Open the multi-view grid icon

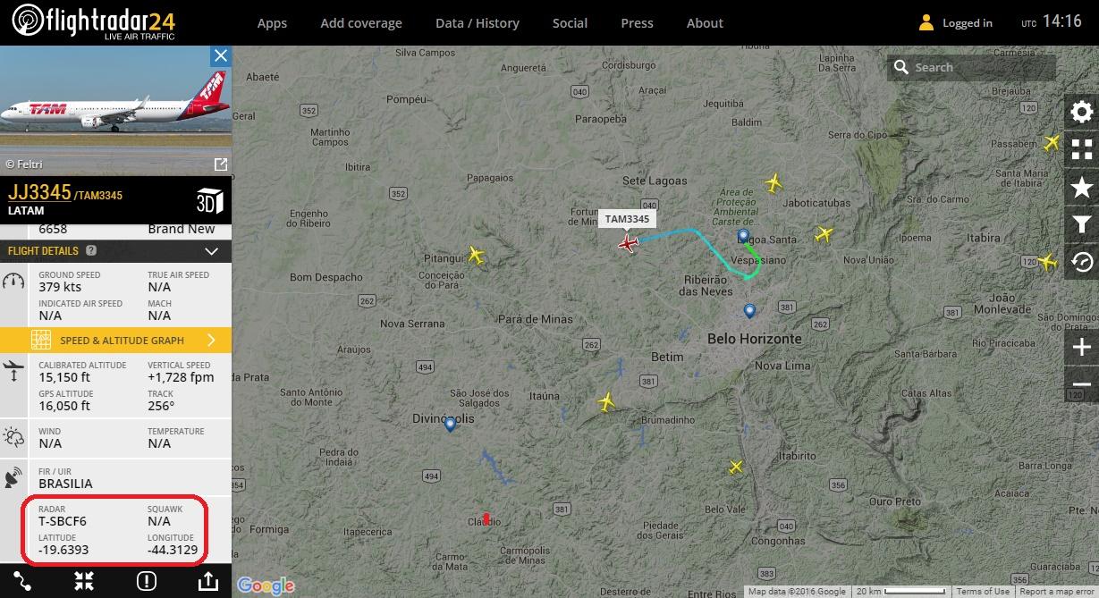coord(1082,149)
